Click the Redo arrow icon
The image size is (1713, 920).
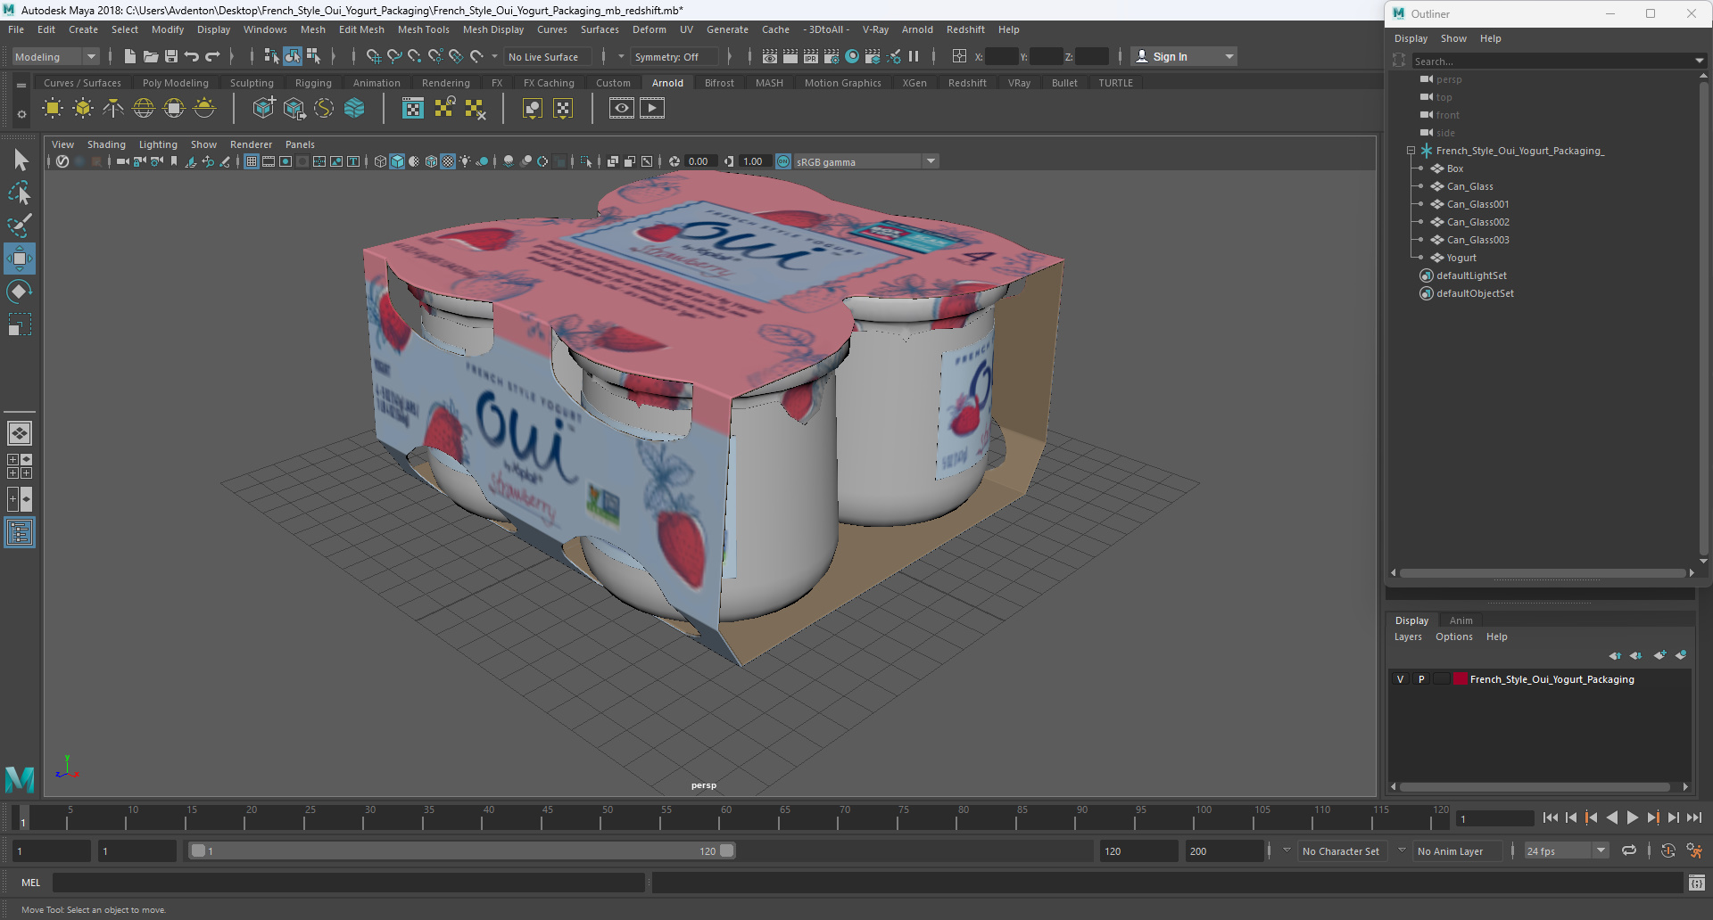pyautogui.click(x=212, y=56)
